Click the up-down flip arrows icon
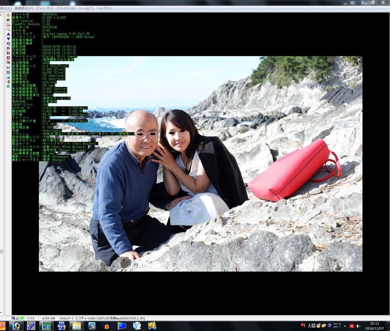The width and height of the screenshot is (390, 331). click(x=8, y=53)
